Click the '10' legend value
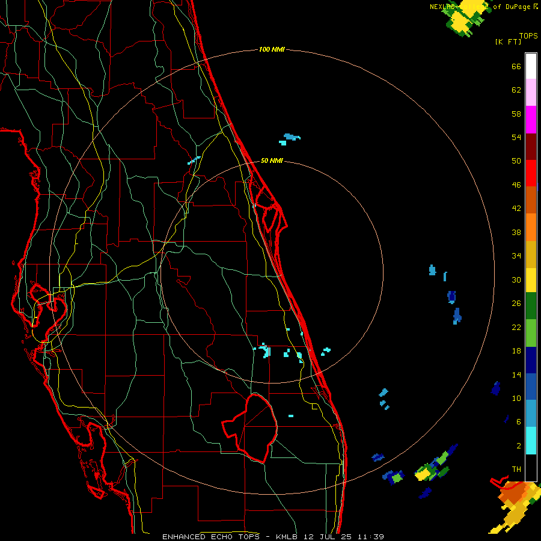 click(516, 398)
